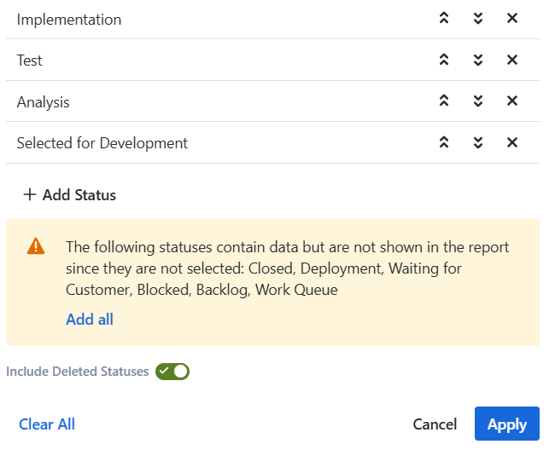Remove Selected for Development status
The height and width of the screenshot is (450, 555).
click(x=512, y=142)
